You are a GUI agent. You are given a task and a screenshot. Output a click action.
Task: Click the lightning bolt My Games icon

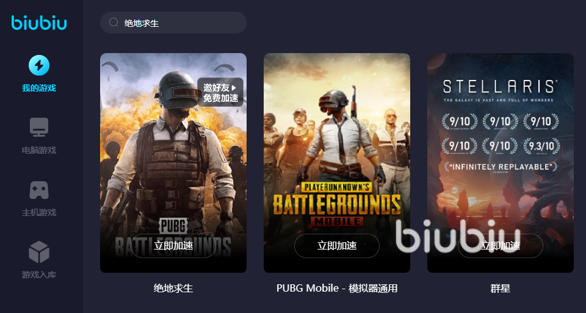pos(39,65)
